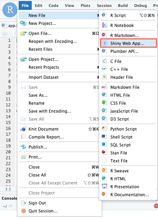Viewport: 158px width, 219px height.
Task: Click the Stan File icon
Action: (104, 153)
